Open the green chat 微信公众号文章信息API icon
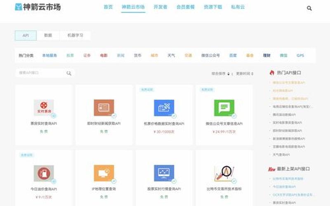Viewport: 330px width, 206px height. point(224,108)
